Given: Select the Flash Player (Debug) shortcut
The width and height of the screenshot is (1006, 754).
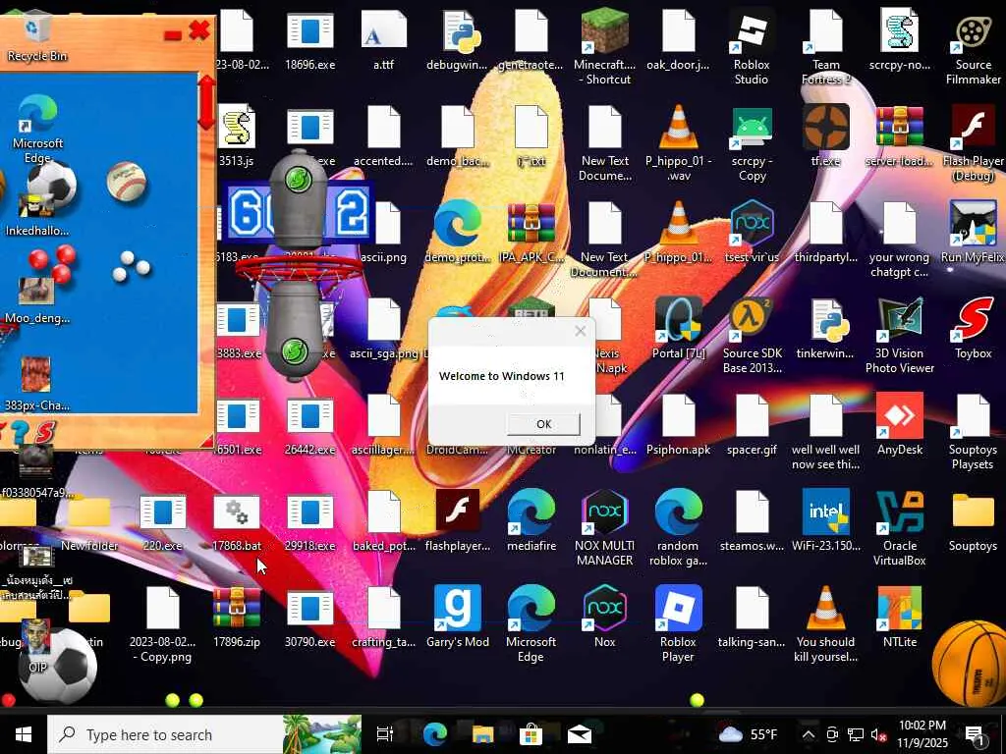Looking at the screenshot, I should click(974, 143).
